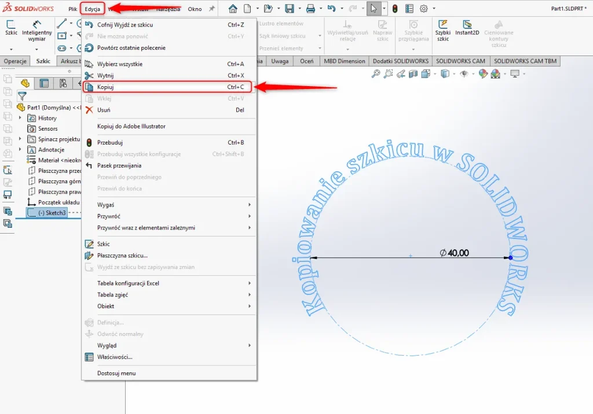
Task: Expand the History tree node
Action: tap(20, 118)
